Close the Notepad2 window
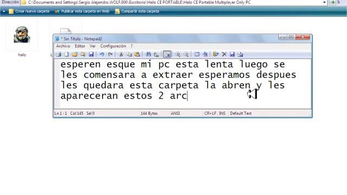347x195 pixels. pos(303,37)
